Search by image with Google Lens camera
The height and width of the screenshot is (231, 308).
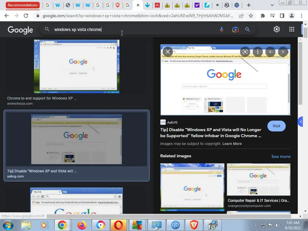tap(235, 29)
